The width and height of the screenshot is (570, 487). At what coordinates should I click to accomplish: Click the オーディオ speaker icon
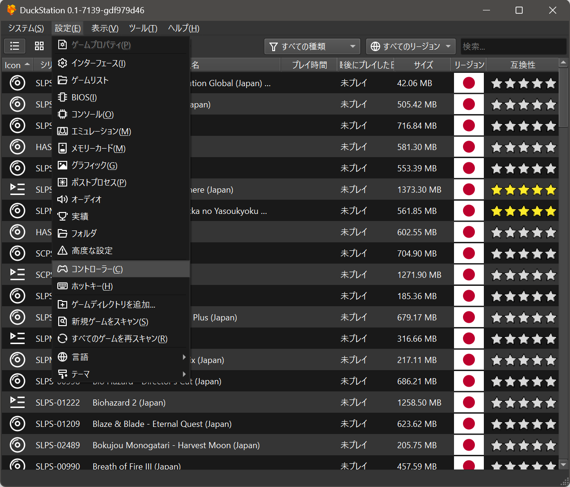62,199
